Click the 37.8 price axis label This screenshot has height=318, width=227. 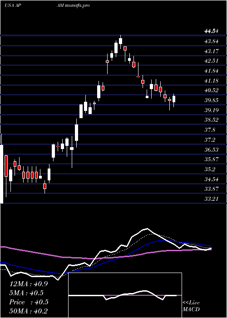coord(210,130)
